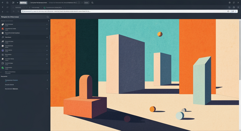Click the round target icon in top bar
241x131 pixels.
(13, 3)
